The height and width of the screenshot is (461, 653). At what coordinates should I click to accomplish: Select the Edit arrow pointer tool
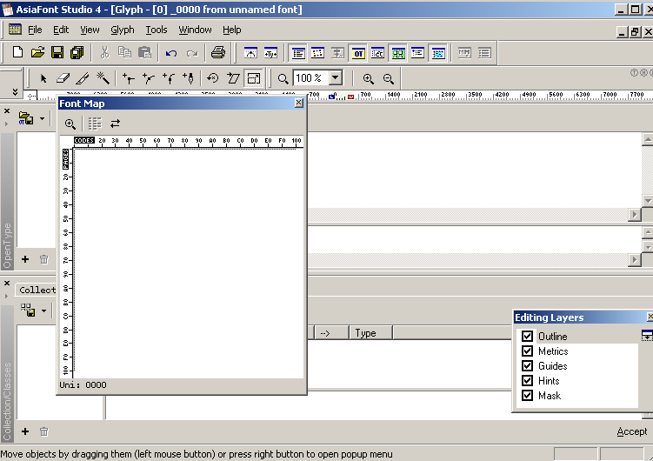(x=43, y=78)
